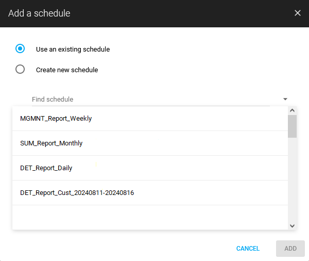
Task: Click the schedule list scroll up arrow
Action: coord(292,110)
